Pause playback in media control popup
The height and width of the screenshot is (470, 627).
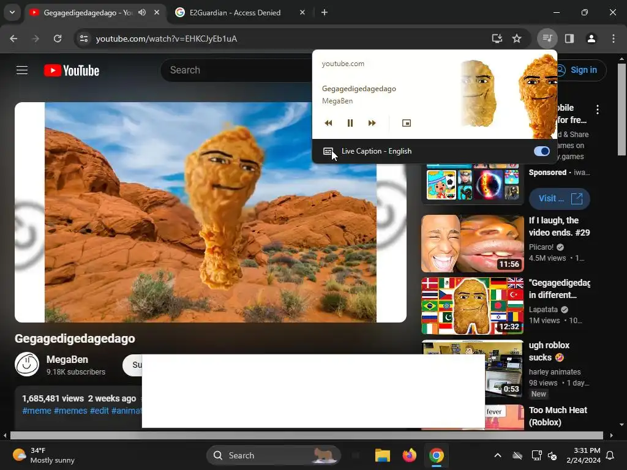click(x=350, y=123)
